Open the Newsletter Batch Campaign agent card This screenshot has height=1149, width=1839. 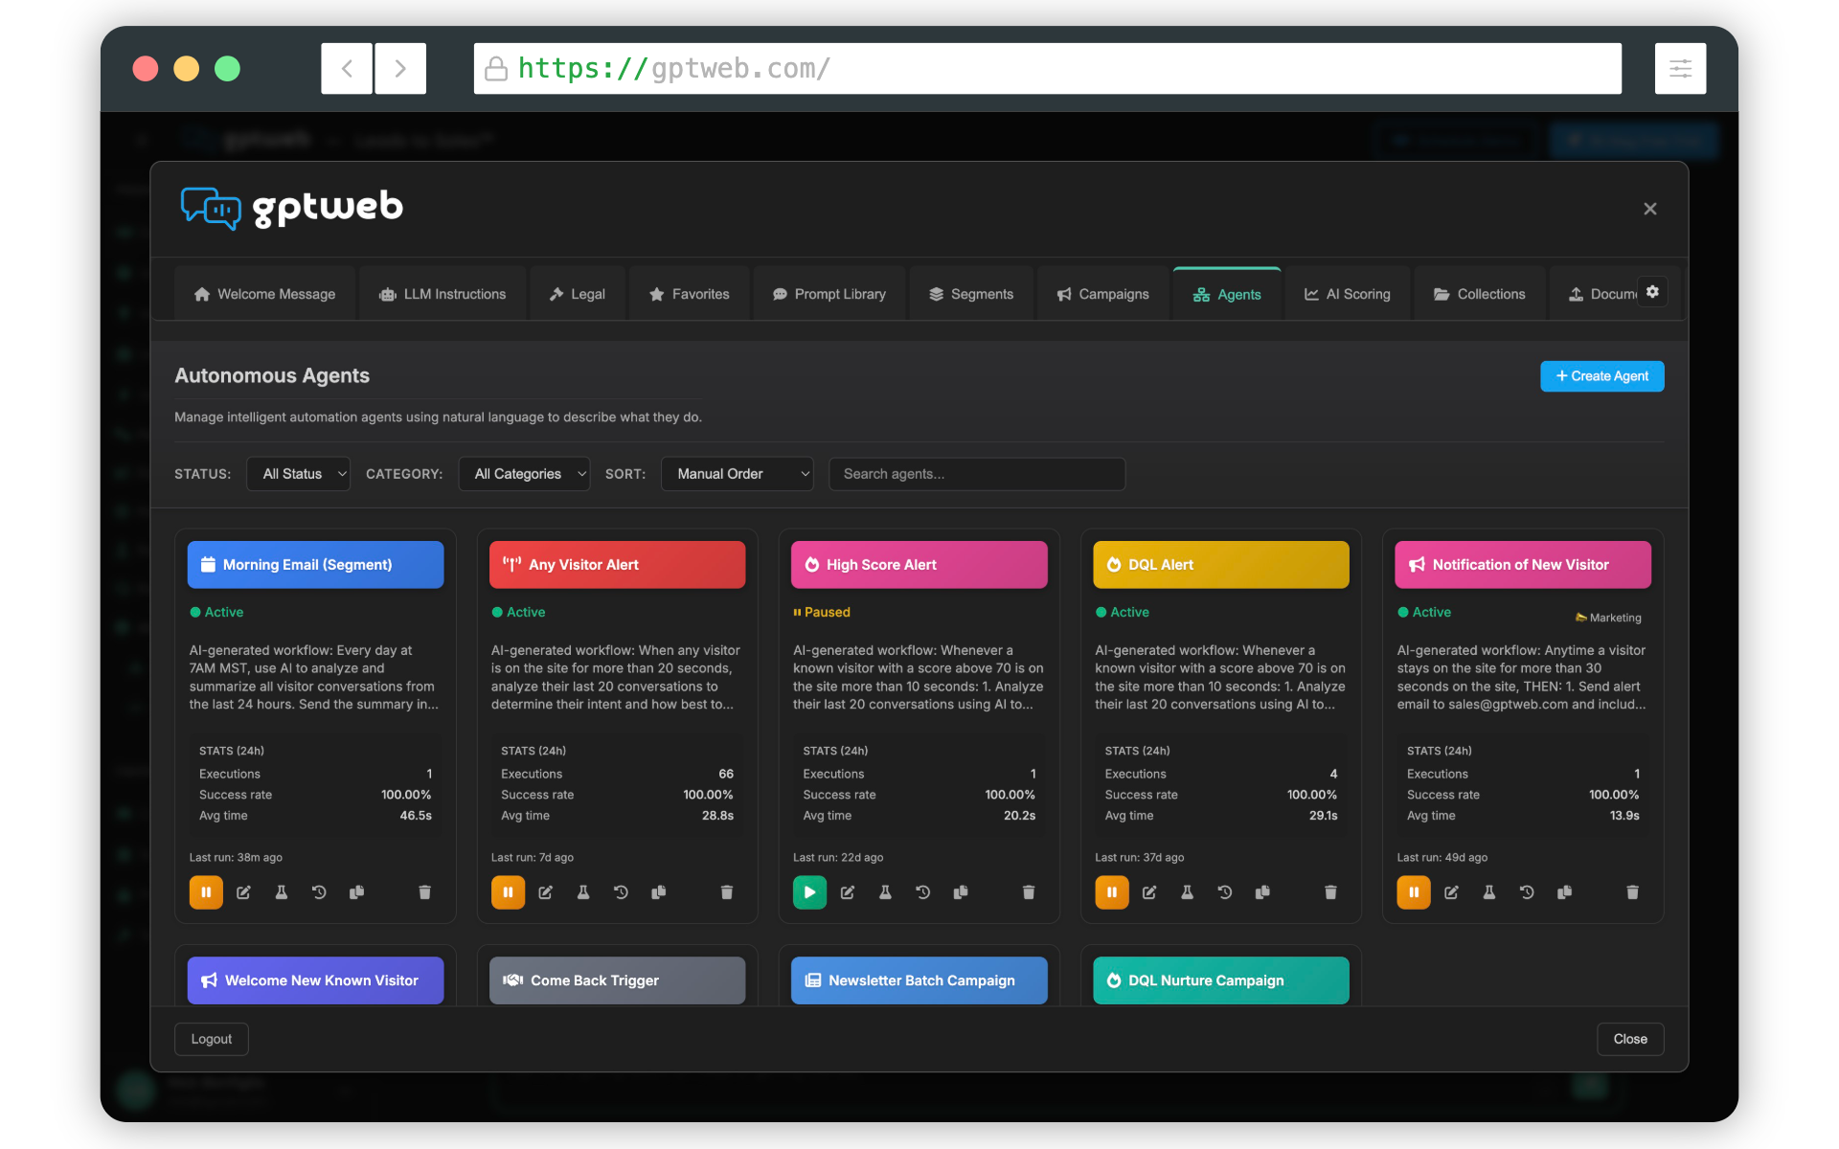coord(919,980)
